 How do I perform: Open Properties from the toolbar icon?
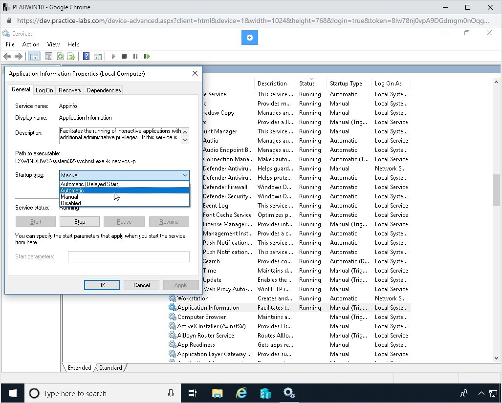(49, 56)
